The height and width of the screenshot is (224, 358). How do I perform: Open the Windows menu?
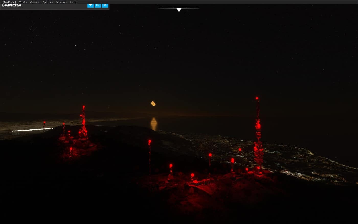click(x=61, y=2)
